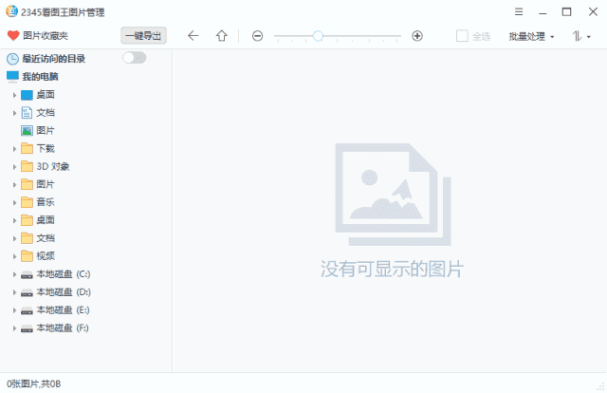Click the zoom out minus icon

point(257,36)
